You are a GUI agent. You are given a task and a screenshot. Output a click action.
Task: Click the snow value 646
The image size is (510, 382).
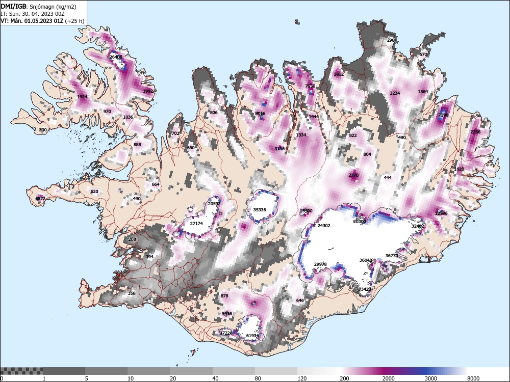point(300,301)
